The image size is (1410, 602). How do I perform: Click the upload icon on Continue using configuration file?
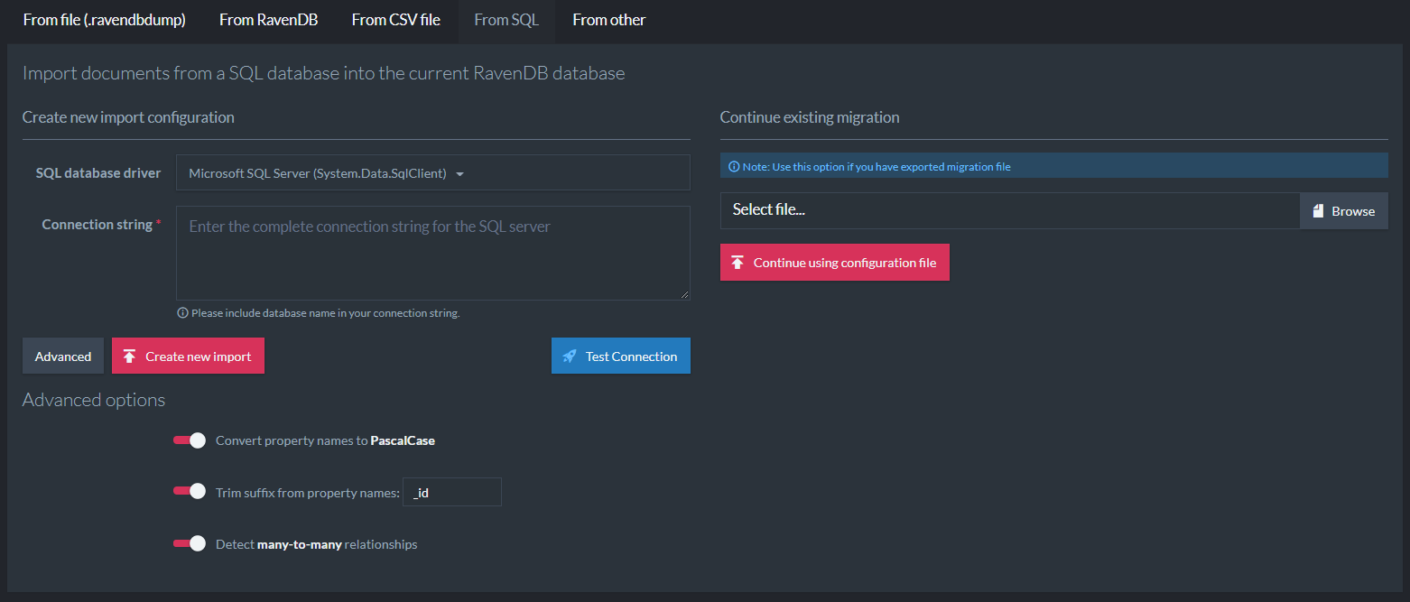737,263
